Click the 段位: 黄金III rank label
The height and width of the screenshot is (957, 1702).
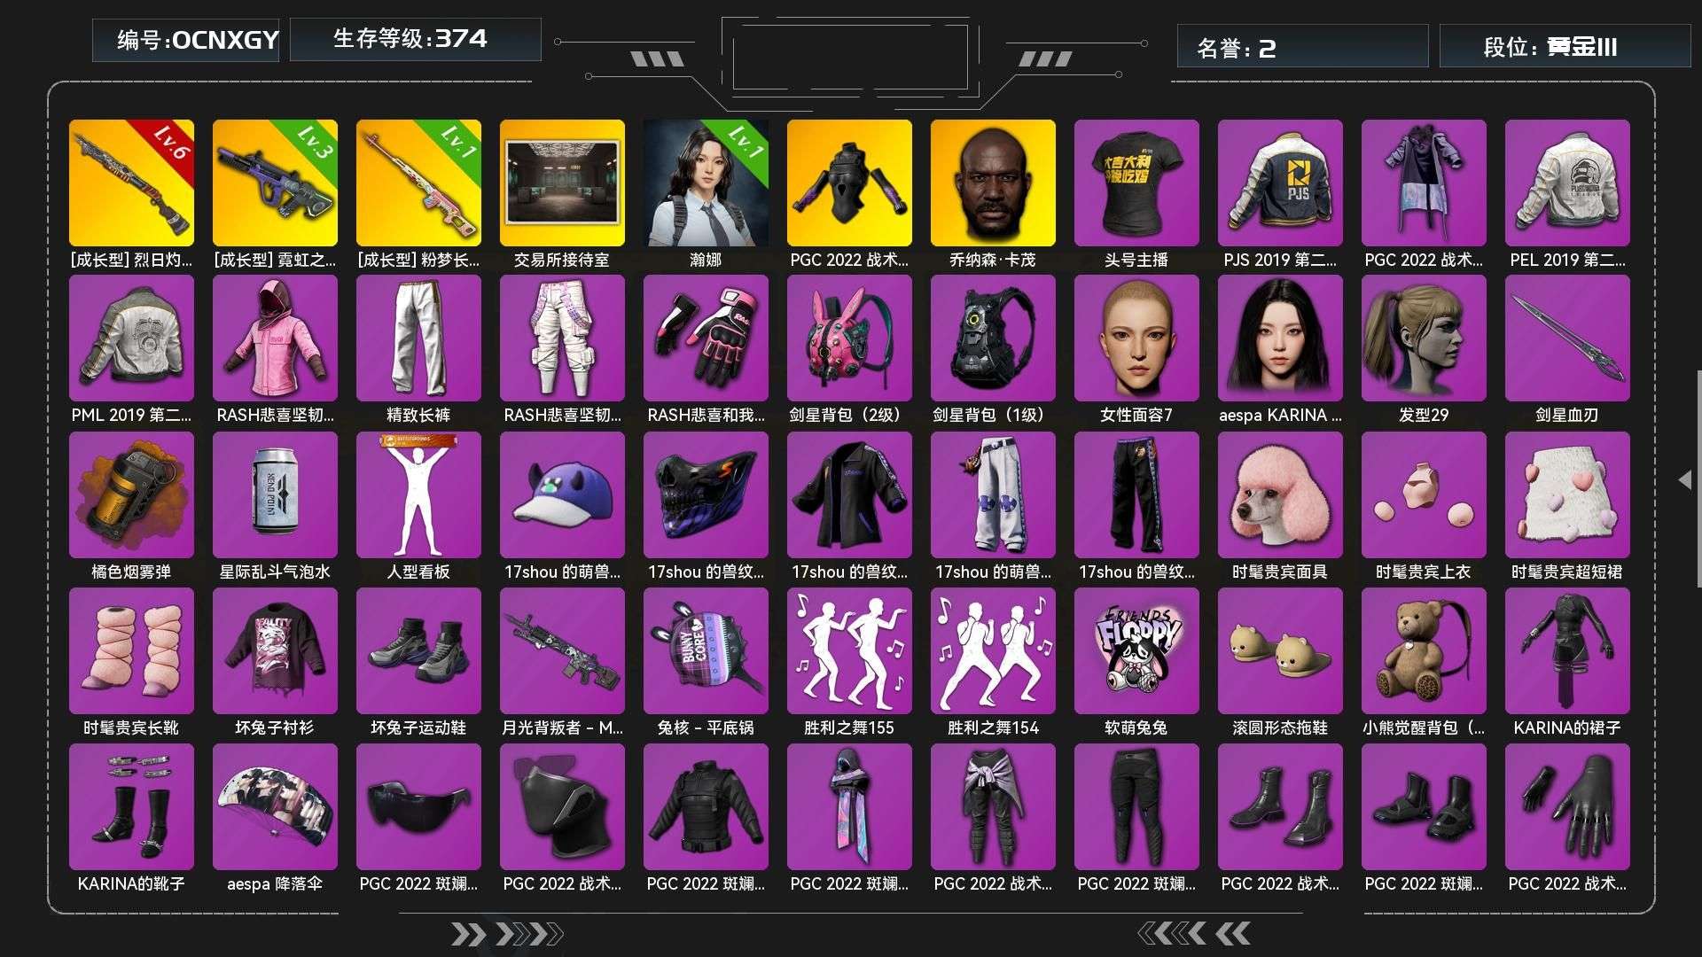click(x=1565, y=46)
